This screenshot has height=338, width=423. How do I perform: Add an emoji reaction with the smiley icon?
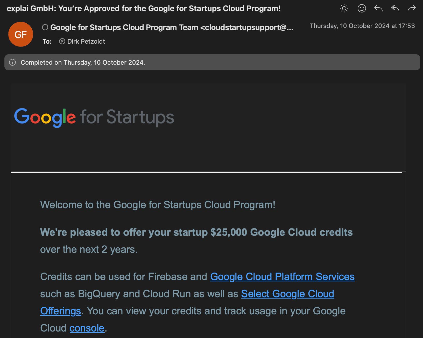[x=362, y=9]
